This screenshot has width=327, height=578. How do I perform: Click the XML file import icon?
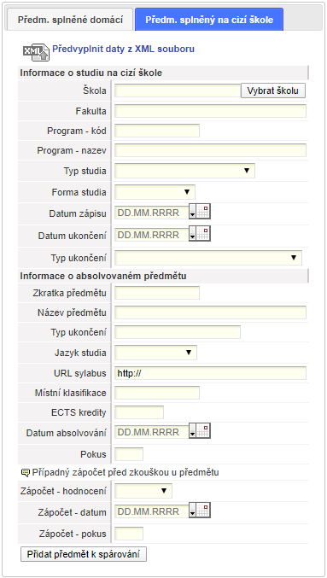36,52
